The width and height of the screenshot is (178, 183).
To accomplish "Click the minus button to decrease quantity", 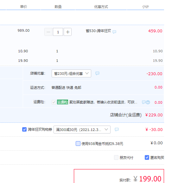I will (x=48, y=32).
